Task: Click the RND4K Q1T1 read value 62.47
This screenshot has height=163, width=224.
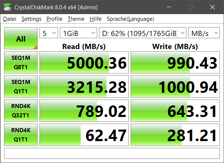Action: point(84,135)
